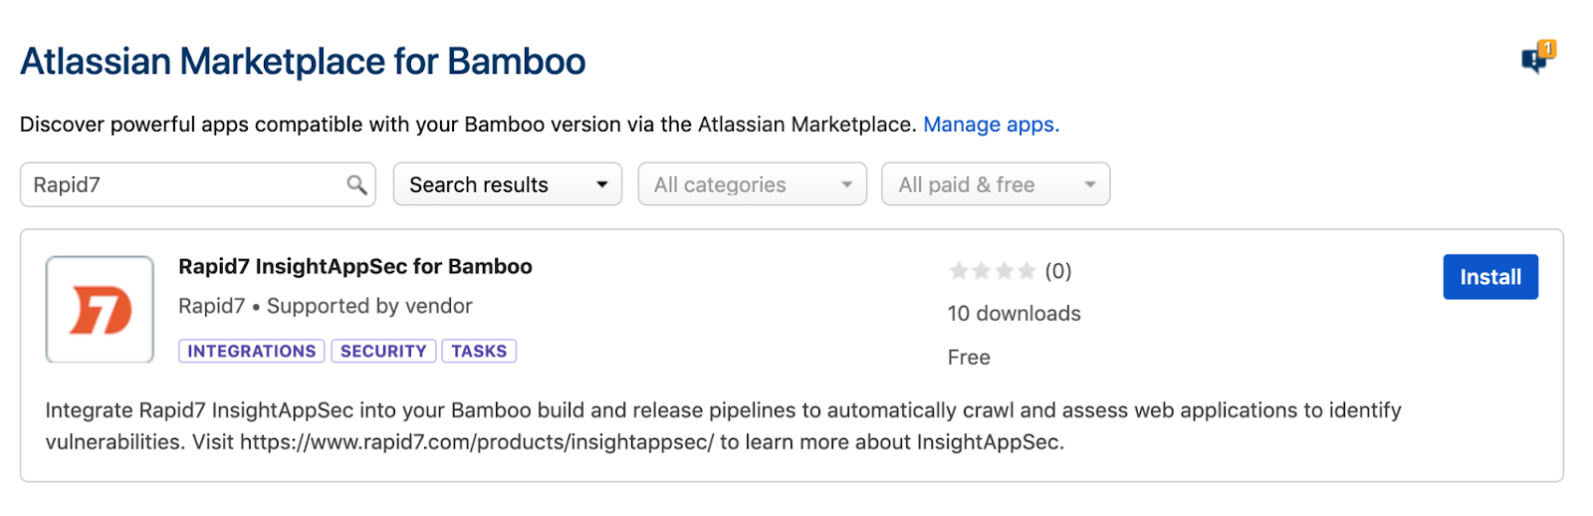Select the SECURITY category tag
The height and width of the screenshot is (516, 1593).
click(x=383, y=352)
